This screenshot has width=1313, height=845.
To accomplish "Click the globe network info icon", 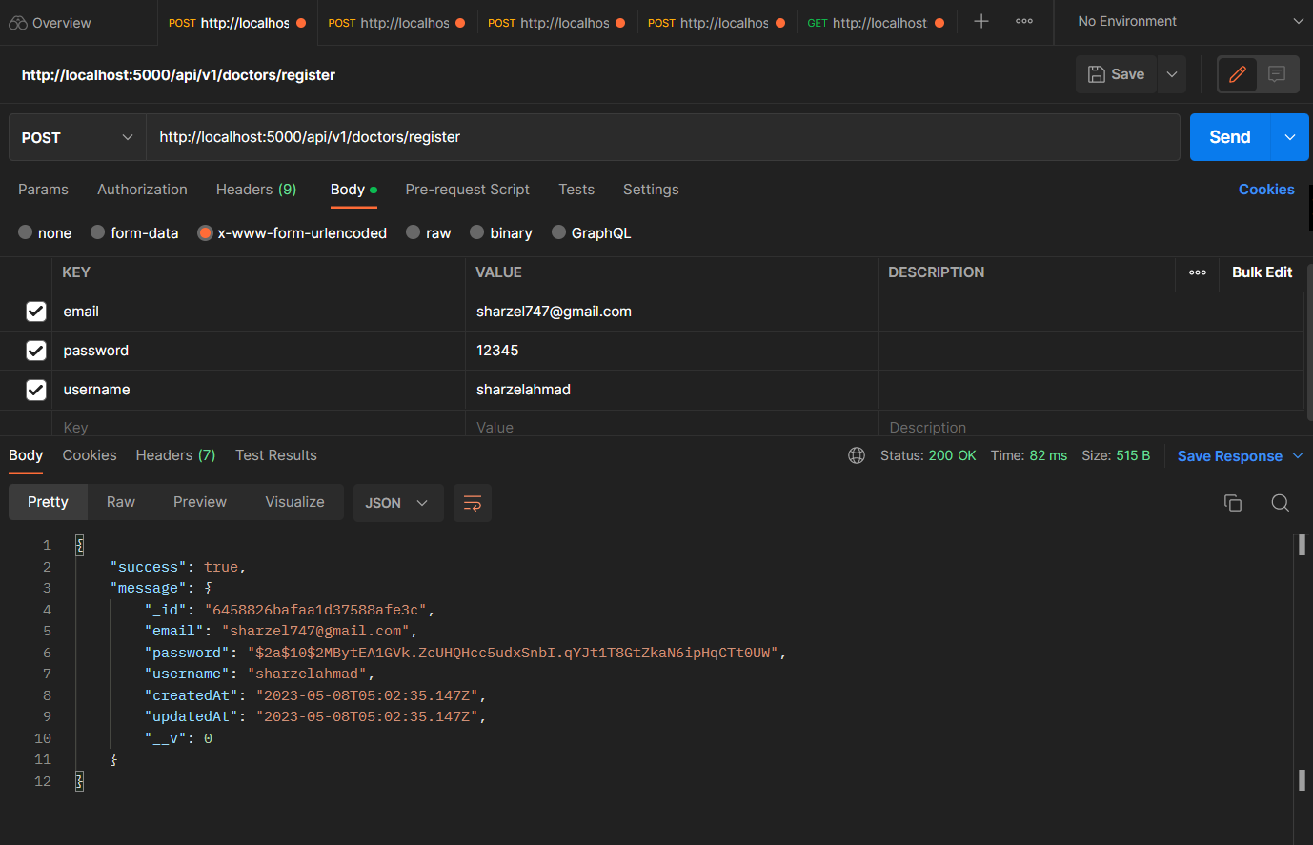I will [856, 455].
